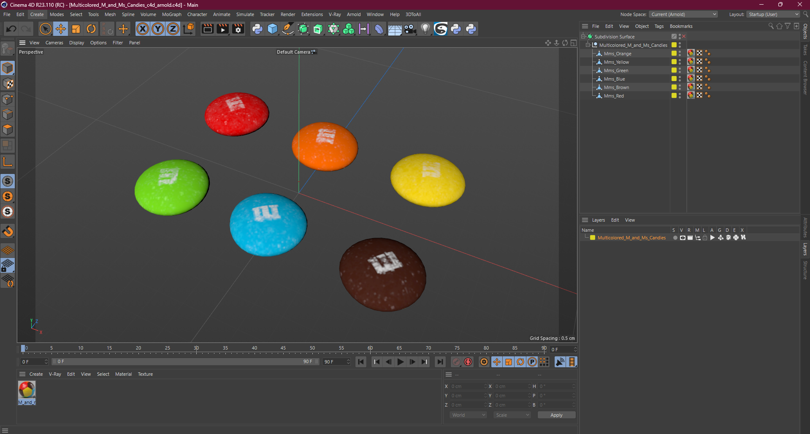Open the Simulate menu
Screen dimensions: 810x434
245,14
